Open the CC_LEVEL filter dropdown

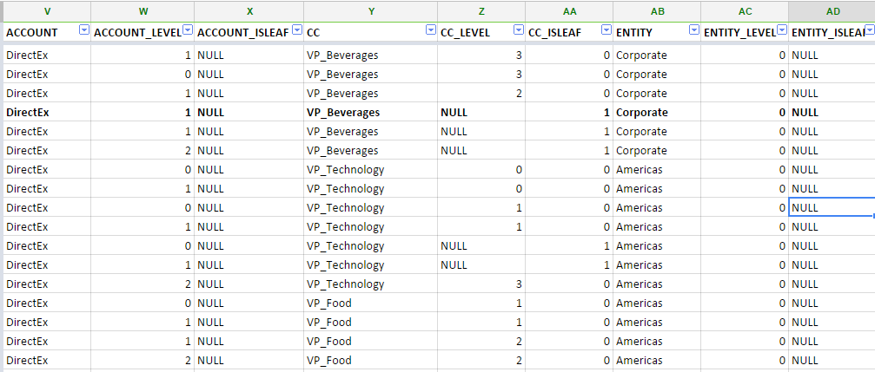[519, 30]
